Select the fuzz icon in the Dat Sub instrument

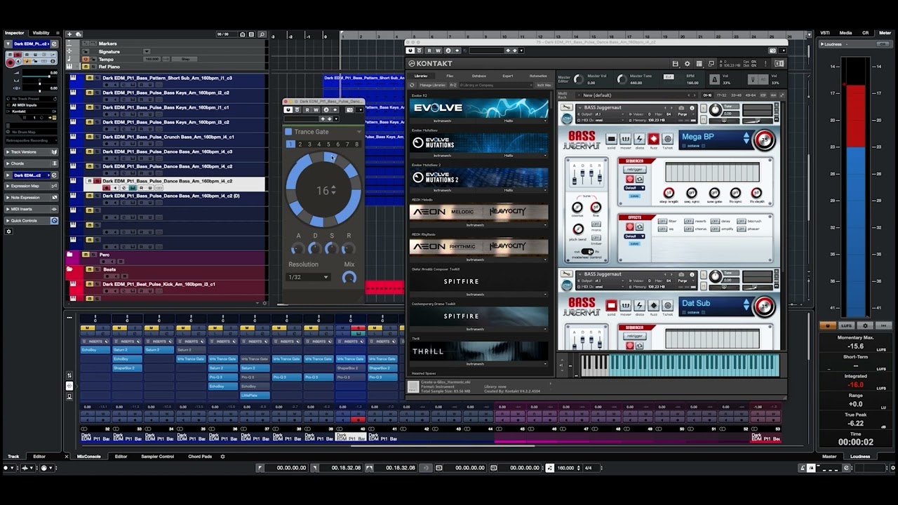[653, 306]
